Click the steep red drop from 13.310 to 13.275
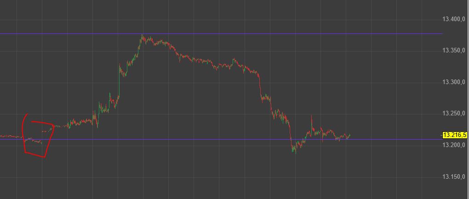The width and height of the screenshot is (469, 199). (260, 87)
